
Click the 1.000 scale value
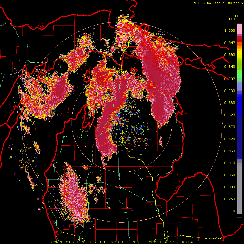point(230,30)
